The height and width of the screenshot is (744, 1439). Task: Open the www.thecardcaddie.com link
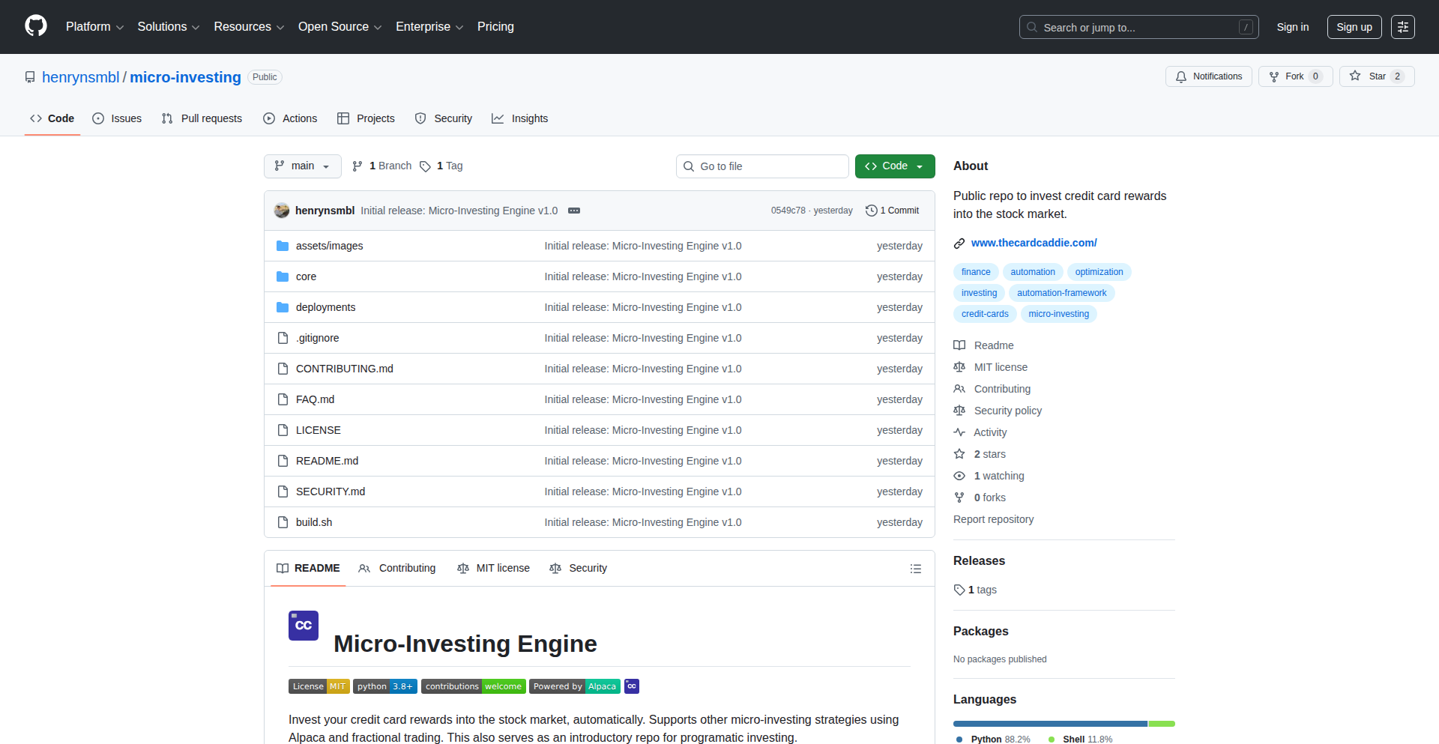1034,243
